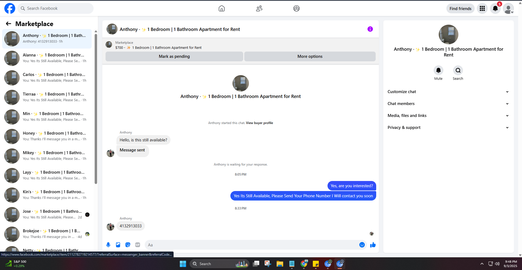The width and height of the screenshot is (522, 270).
Task: Open the Friends page icon
Action: pyautogui.click(x=259, y=8)
